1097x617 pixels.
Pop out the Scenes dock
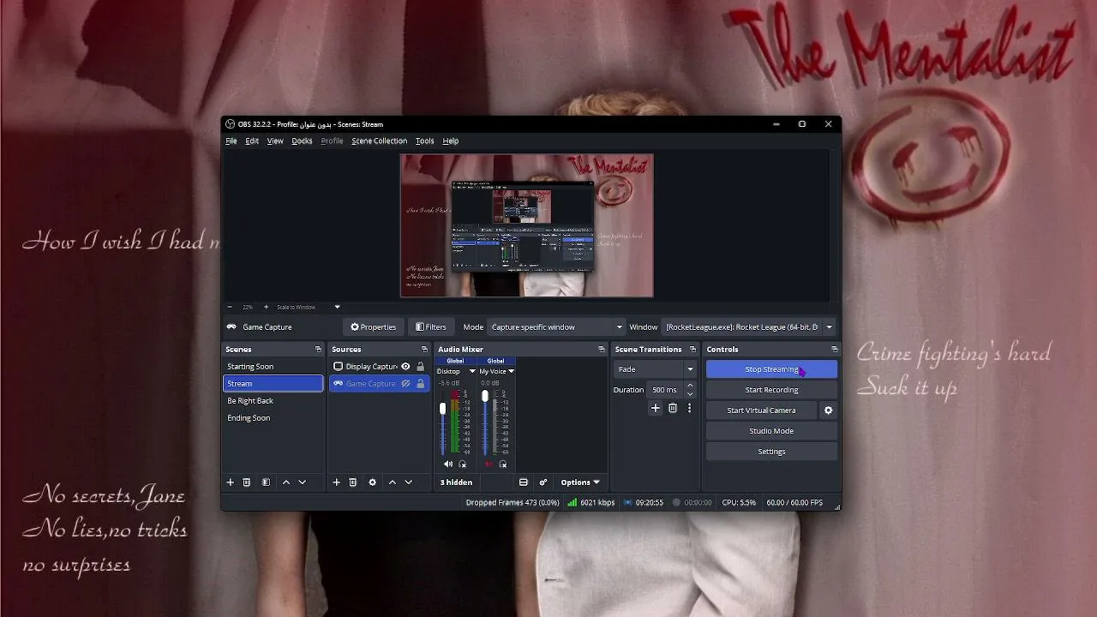(318, 350)
